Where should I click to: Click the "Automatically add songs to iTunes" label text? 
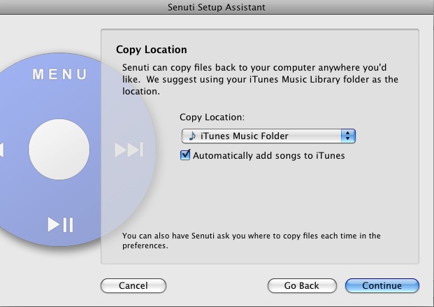click(268, 155)
